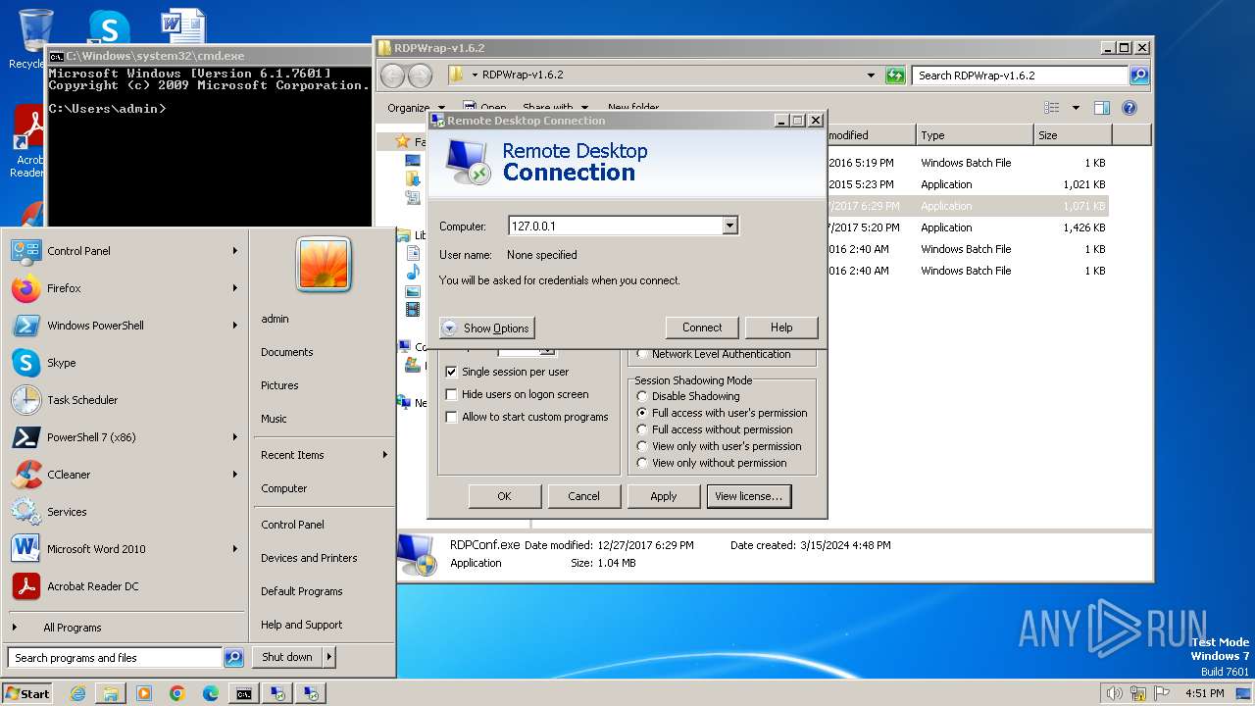Sort files by the Type column header
1255x706 pixels.
pos(975,135)
